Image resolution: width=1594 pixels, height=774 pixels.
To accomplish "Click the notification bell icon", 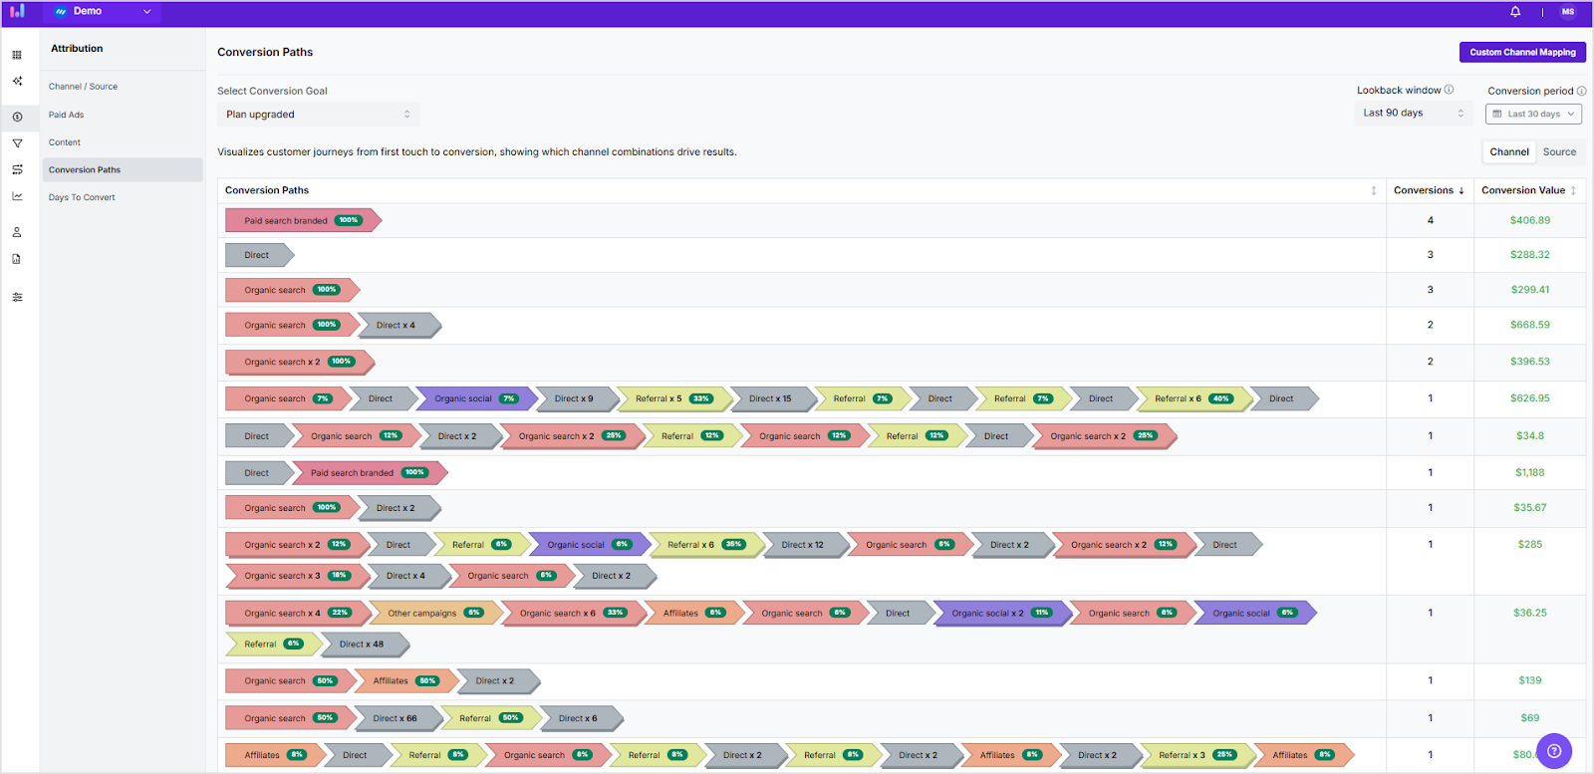I will pyautogui.click(x=1515, y=12).
